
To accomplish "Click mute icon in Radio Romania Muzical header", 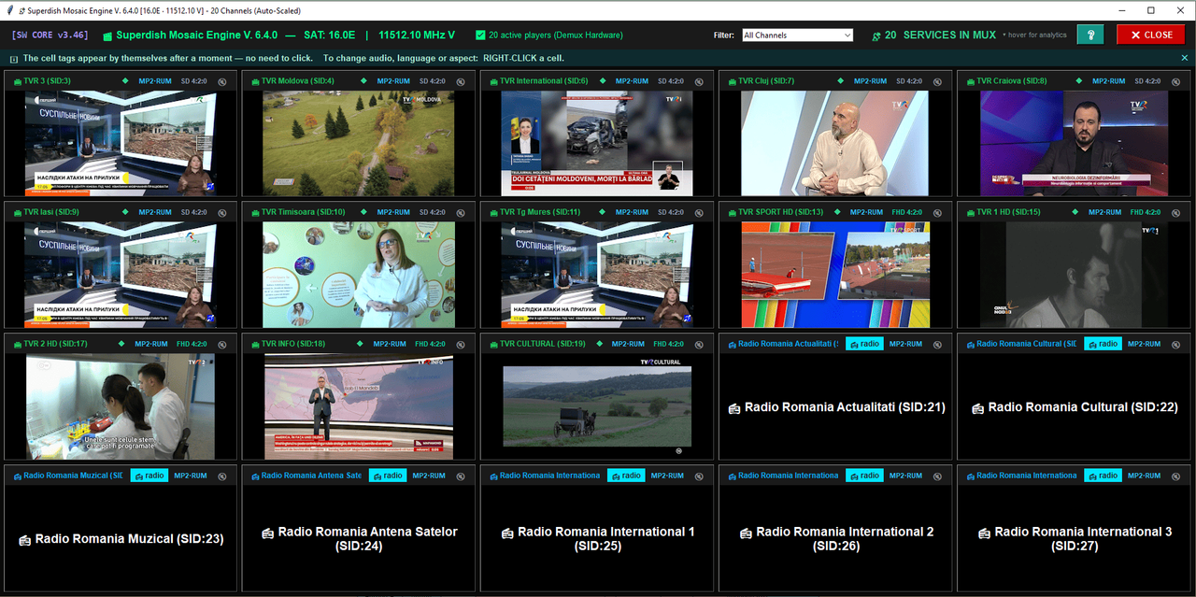I will click(222, 476).
